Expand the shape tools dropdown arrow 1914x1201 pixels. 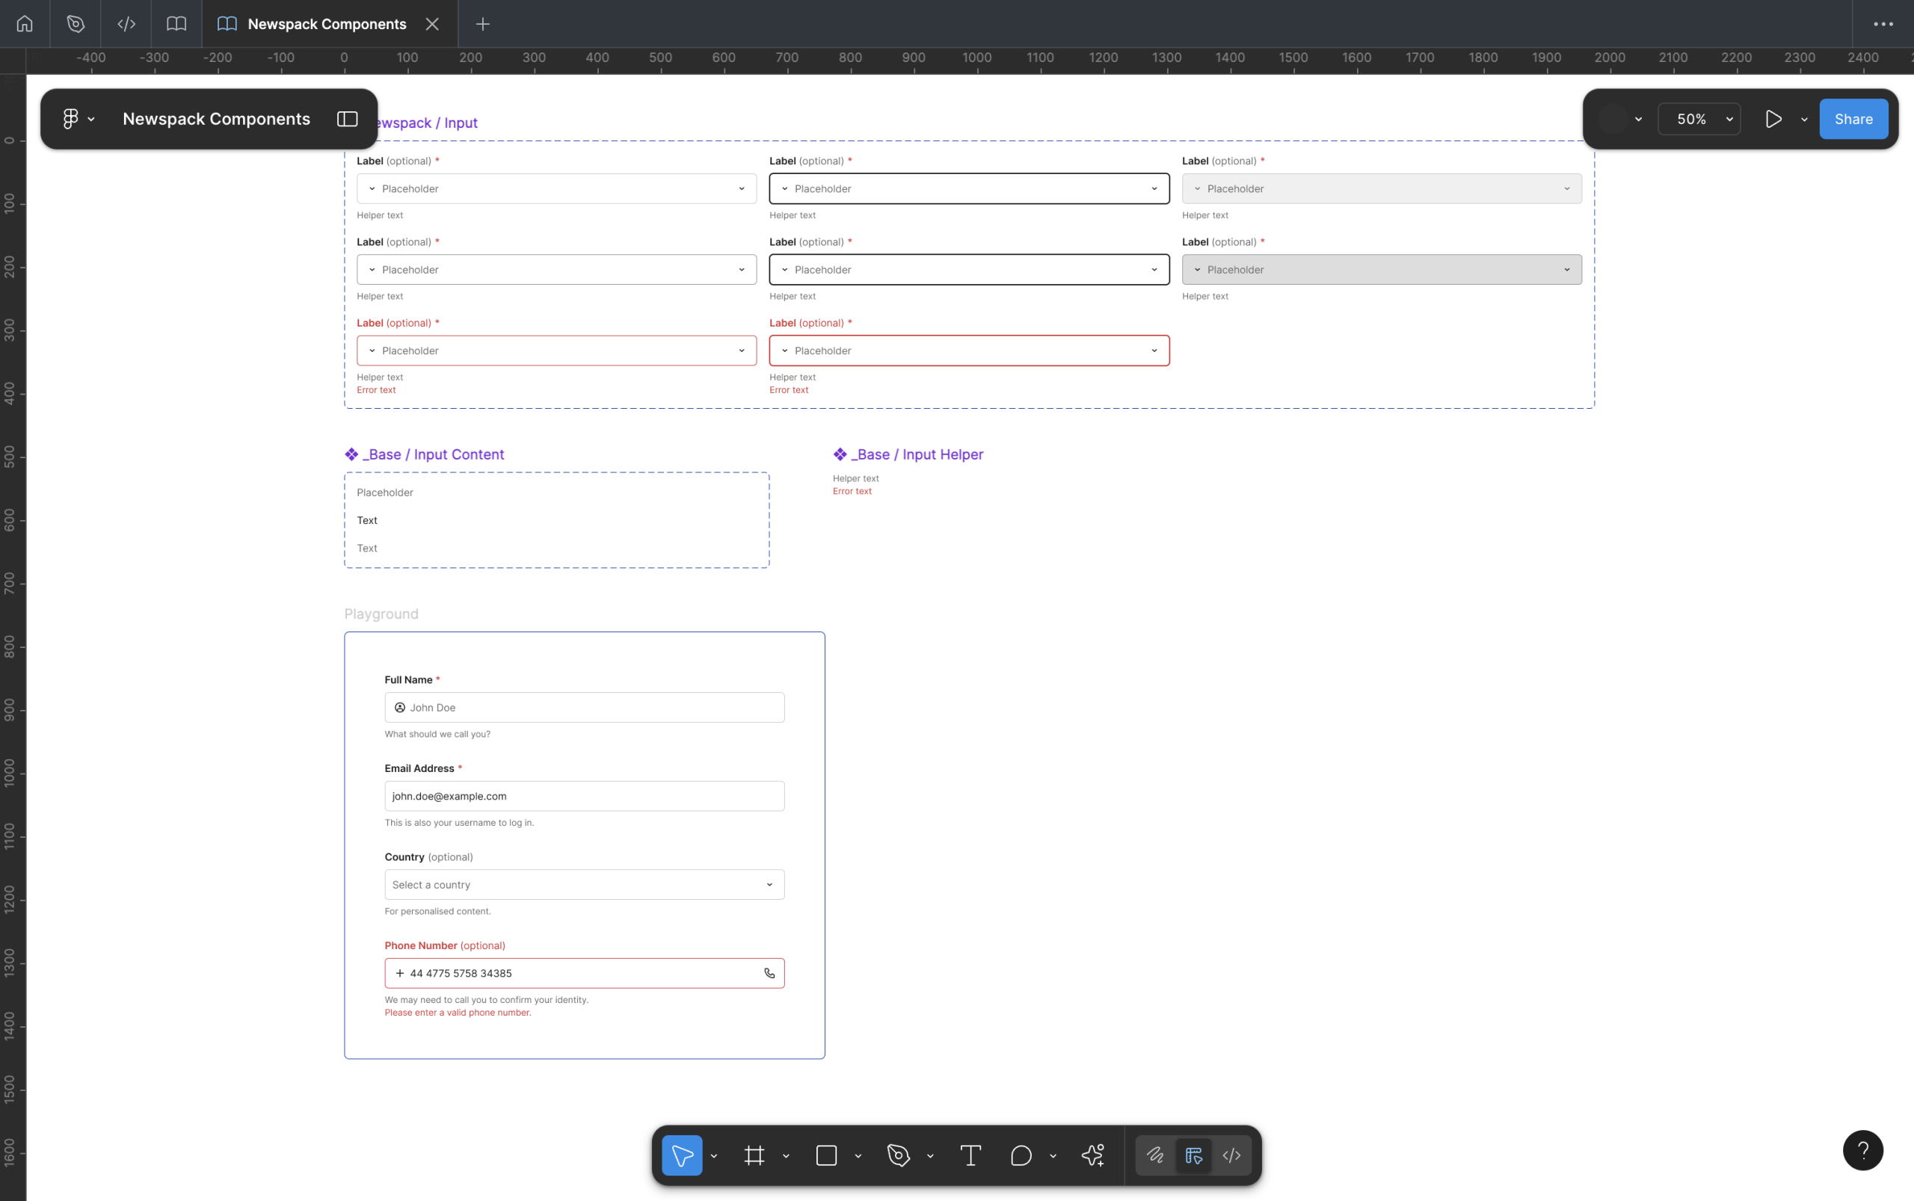pos(858,1155)
